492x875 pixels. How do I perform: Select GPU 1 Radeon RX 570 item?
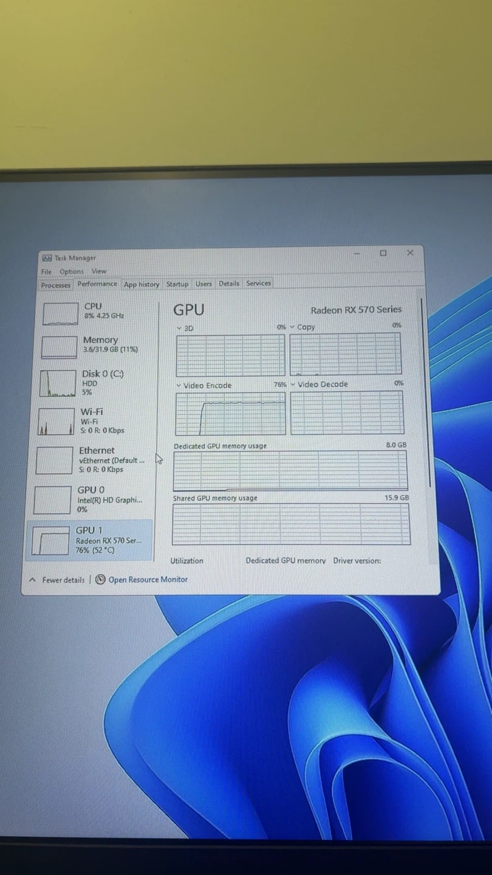50,540
